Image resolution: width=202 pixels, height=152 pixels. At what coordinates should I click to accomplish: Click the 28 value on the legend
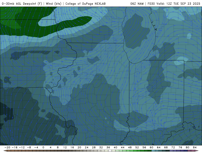click(94, 147)
